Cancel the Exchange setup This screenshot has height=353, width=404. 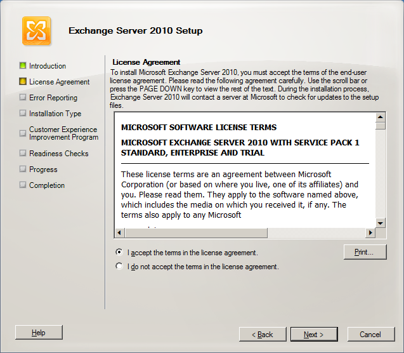[371, 335]
